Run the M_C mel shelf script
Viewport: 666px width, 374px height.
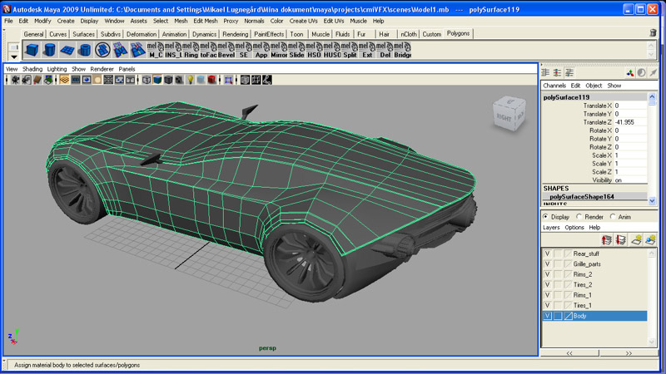click(x=156, y=50)
